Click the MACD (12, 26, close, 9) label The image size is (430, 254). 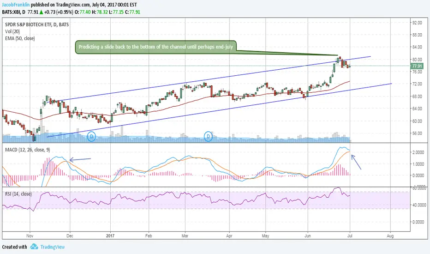[28, 150]
